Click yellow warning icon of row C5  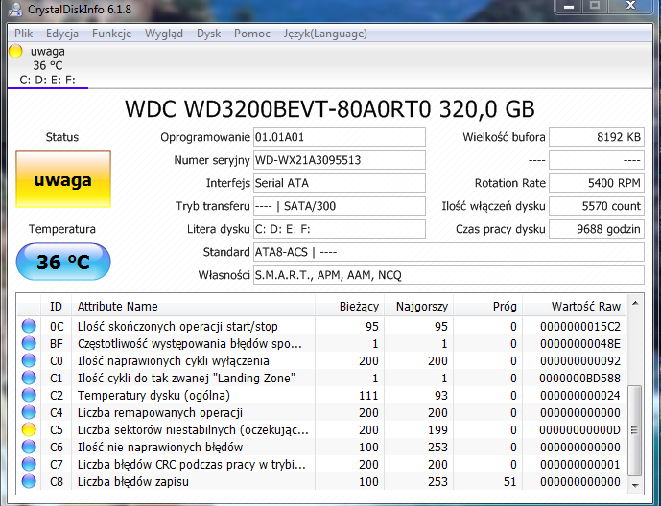[x=29, y=429]
